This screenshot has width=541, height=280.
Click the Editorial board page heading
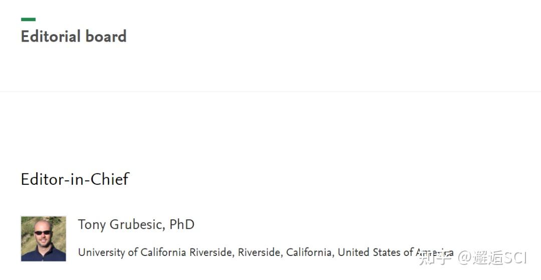tap(74, 36)
